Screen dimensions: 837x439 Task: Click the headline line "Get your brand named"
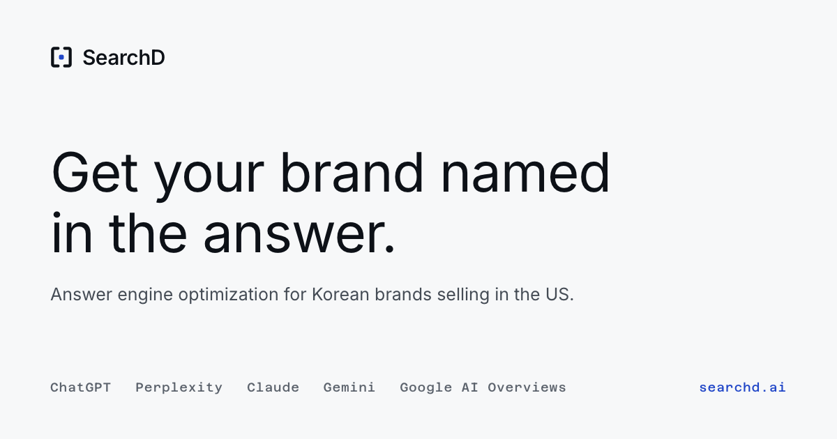click(331, 174)
